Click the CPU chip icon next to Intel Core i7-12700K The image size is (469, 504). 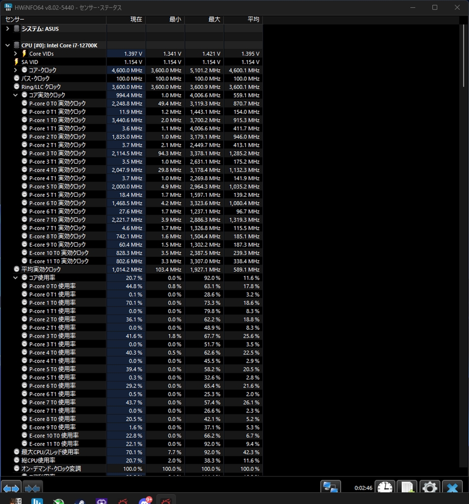tap(17, 45)
